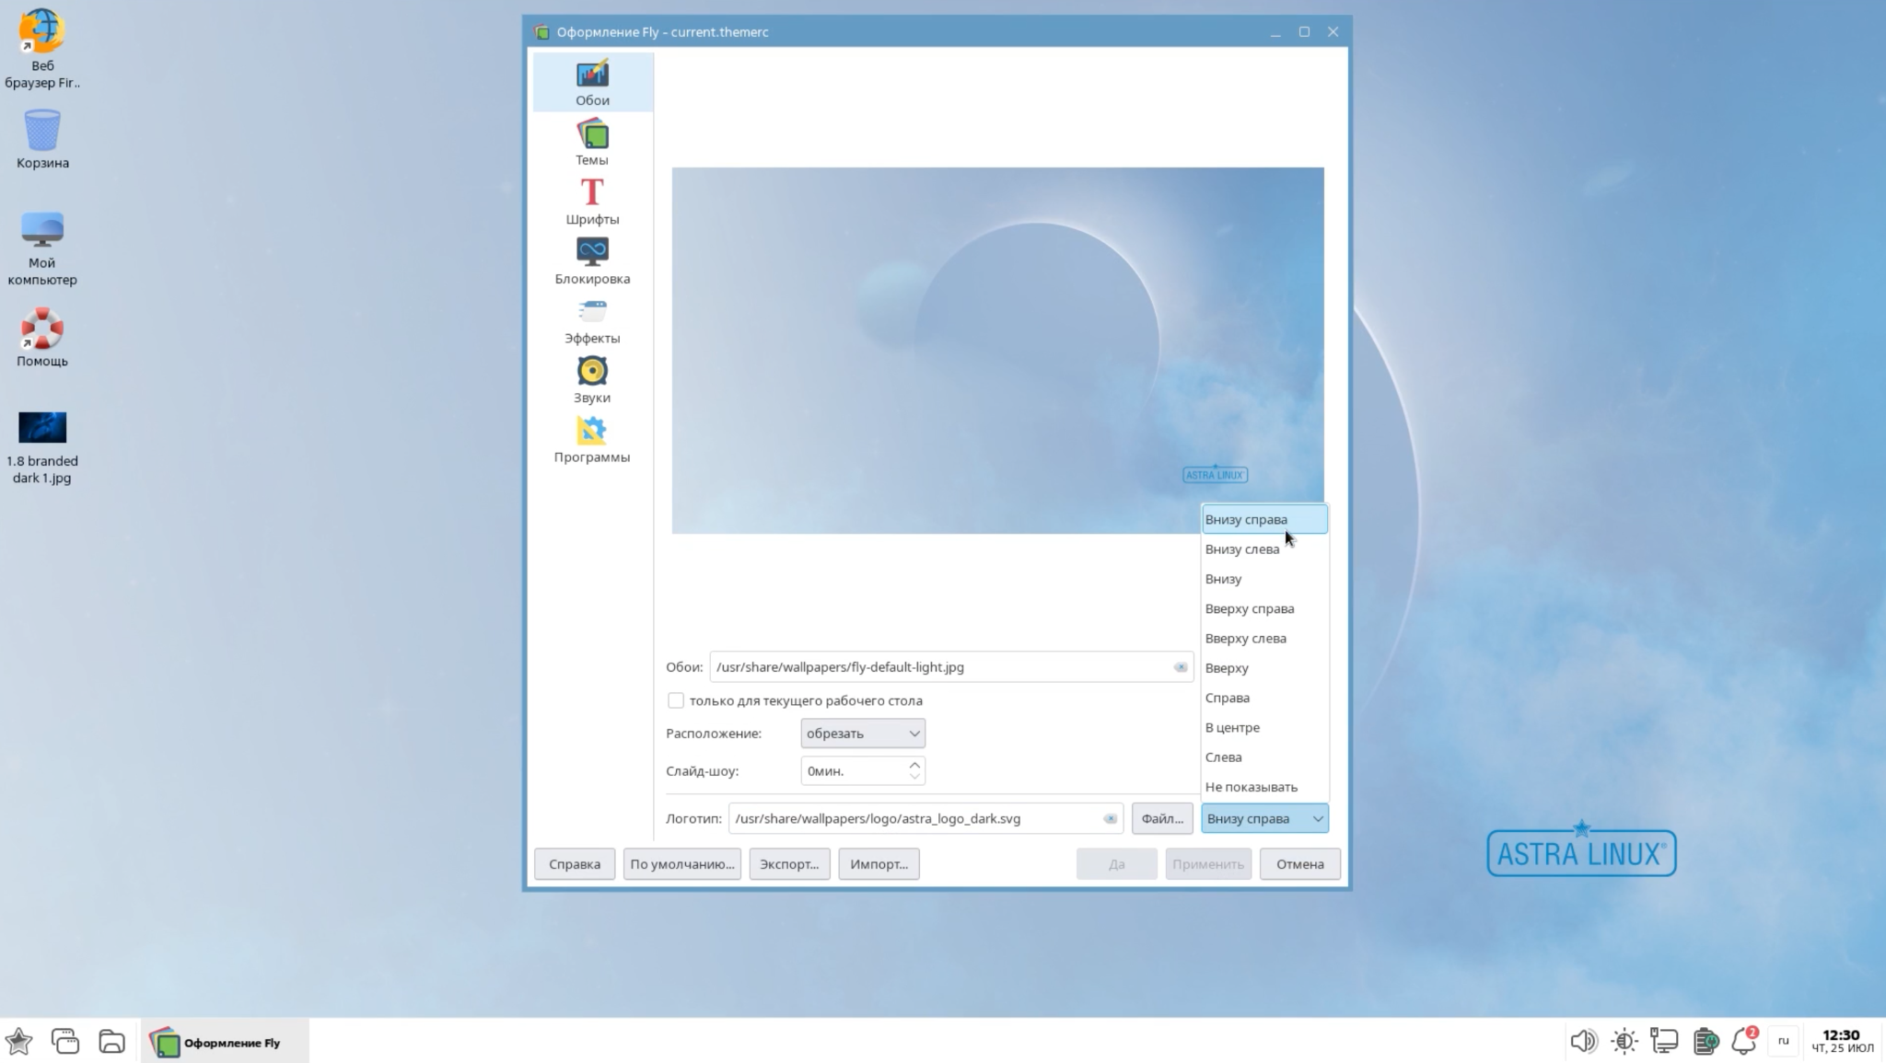Open the Блокировка settings icon
The image size is (1886, 1063).
click(x=592, y=252)
